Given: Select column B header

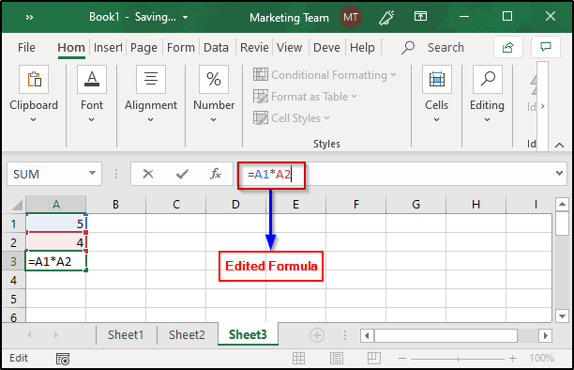Looking at the screenshot, I should [x=115, y=205].
